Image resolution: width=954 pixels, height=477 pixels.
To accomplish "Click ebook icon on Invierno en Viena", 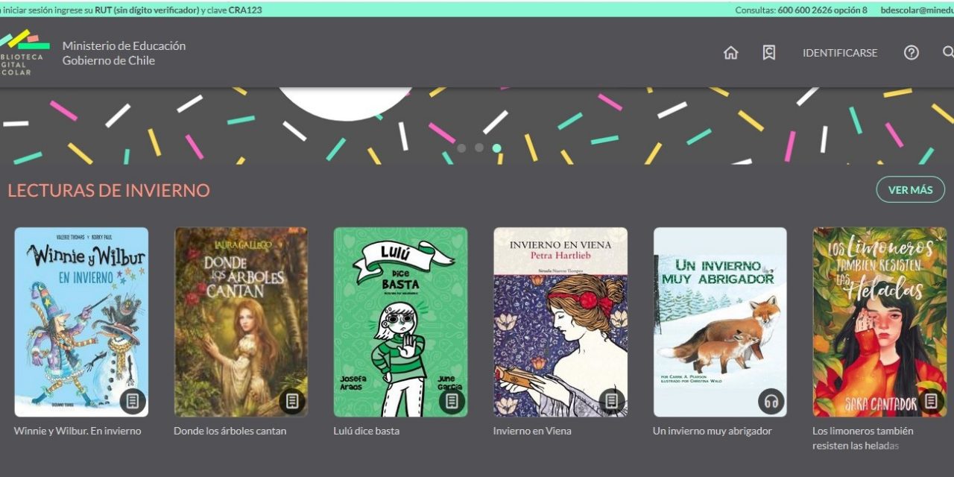I will tap(611, 401).
